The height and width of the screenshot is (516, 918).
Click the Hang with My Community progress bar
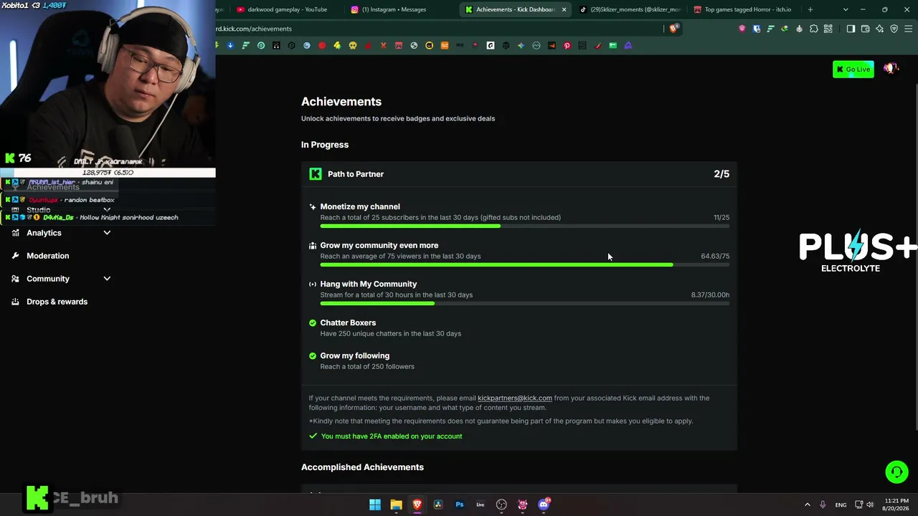point(525,304)
